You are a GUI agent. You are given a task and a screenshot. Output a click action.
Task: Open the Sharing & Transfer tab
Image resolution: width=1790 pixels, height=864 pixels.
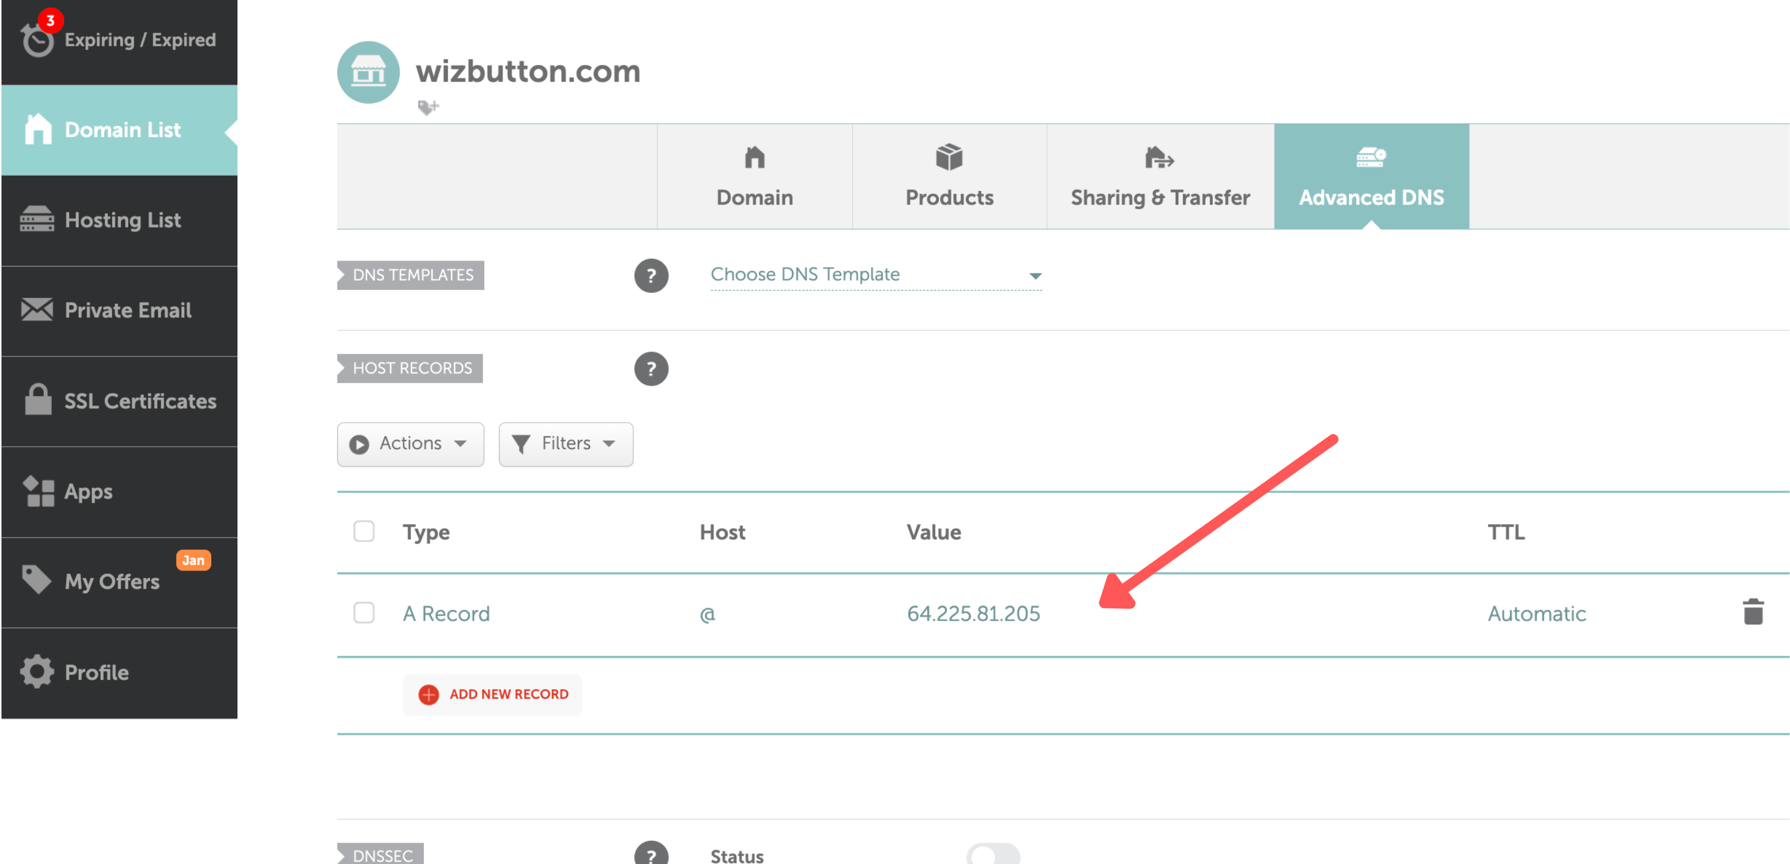(x=1159, y=176)
